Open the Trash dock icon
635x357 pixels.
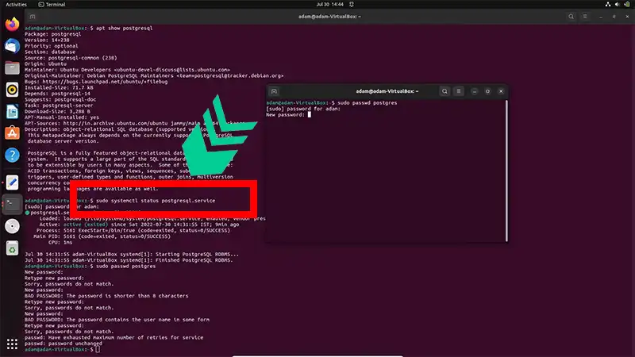click(12, 248)
